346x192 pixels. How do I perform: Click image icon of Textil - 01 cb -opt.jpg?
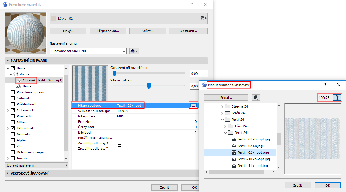click(x=234, y=139)
